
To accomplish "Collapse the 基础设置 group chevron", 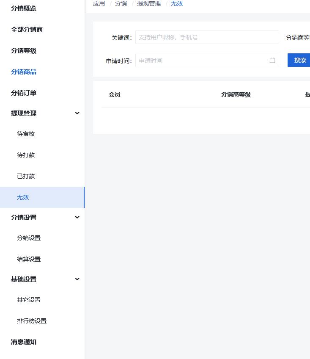I will pos(77,279).
